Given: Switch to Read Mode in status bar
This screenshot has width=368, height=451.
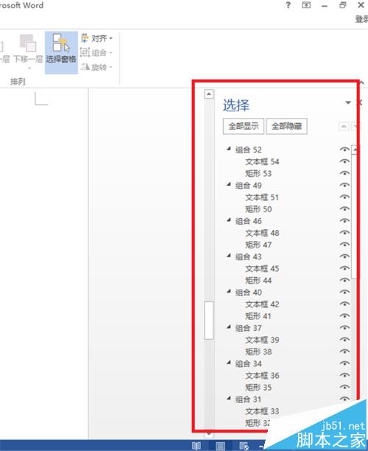Looking at the screenshot, I should click(197, 446).
